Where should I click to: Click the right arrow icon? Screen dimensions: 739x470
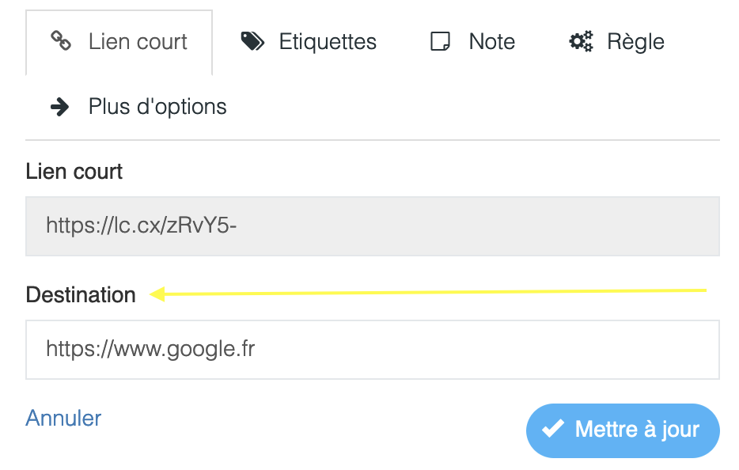point(60,107)
